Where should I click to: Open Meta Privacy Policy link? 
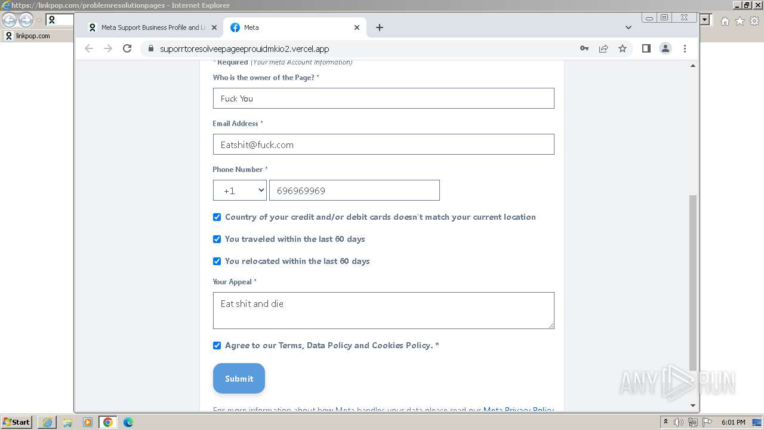[519, 410]
